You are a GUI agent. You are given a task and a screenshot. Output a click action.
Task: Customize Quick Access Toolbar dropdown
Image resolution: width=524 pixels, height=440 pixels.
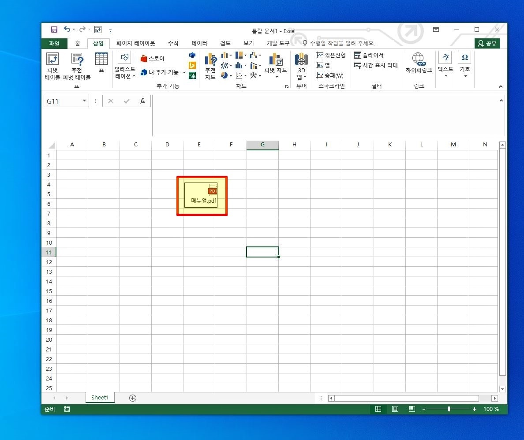pyautogui.click(x=110, y=30)
